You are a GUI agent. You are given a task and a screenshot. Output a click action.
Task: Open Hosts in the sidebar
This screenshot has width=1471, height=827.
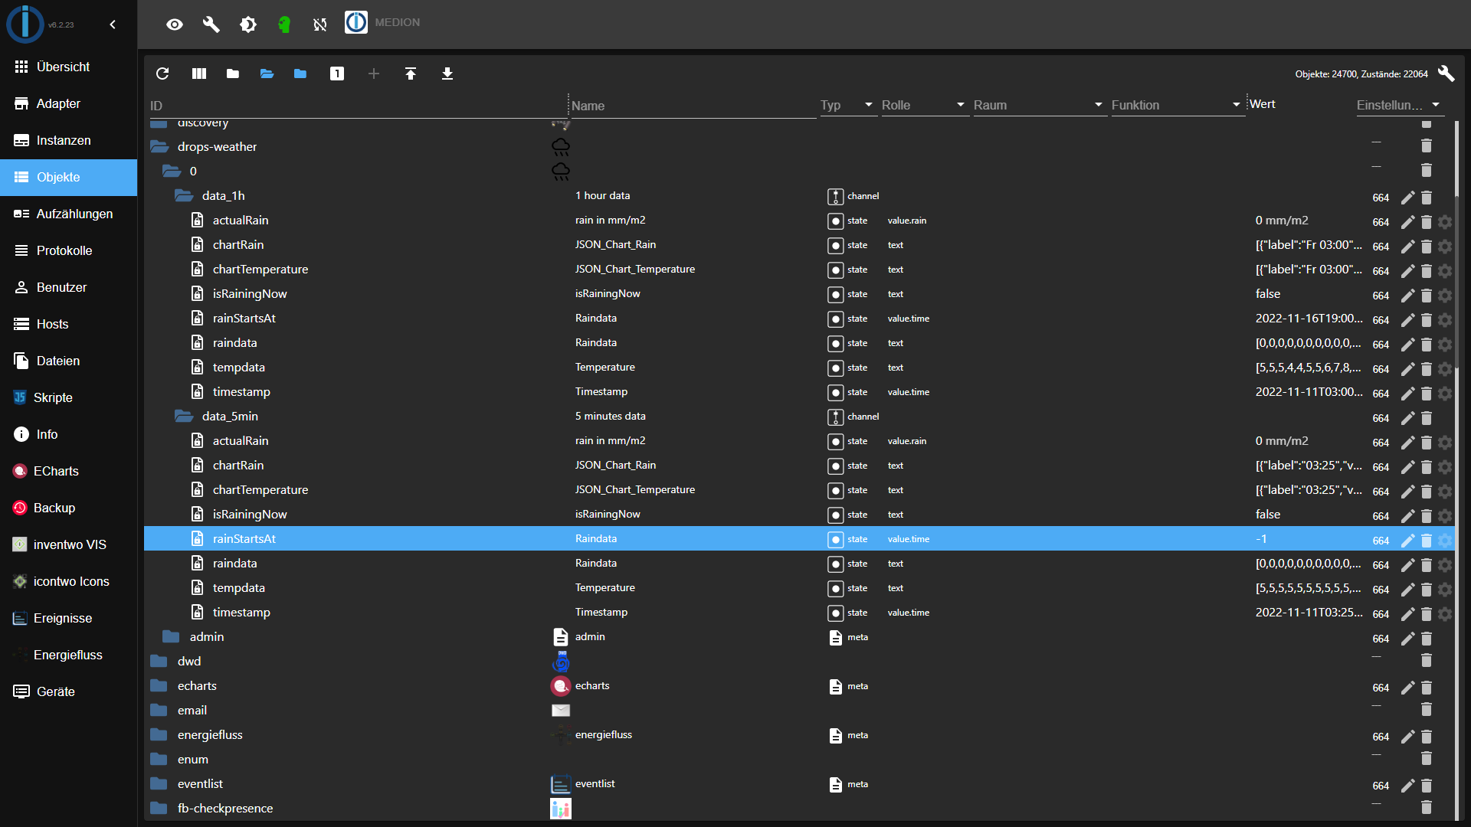click(69, 324)
